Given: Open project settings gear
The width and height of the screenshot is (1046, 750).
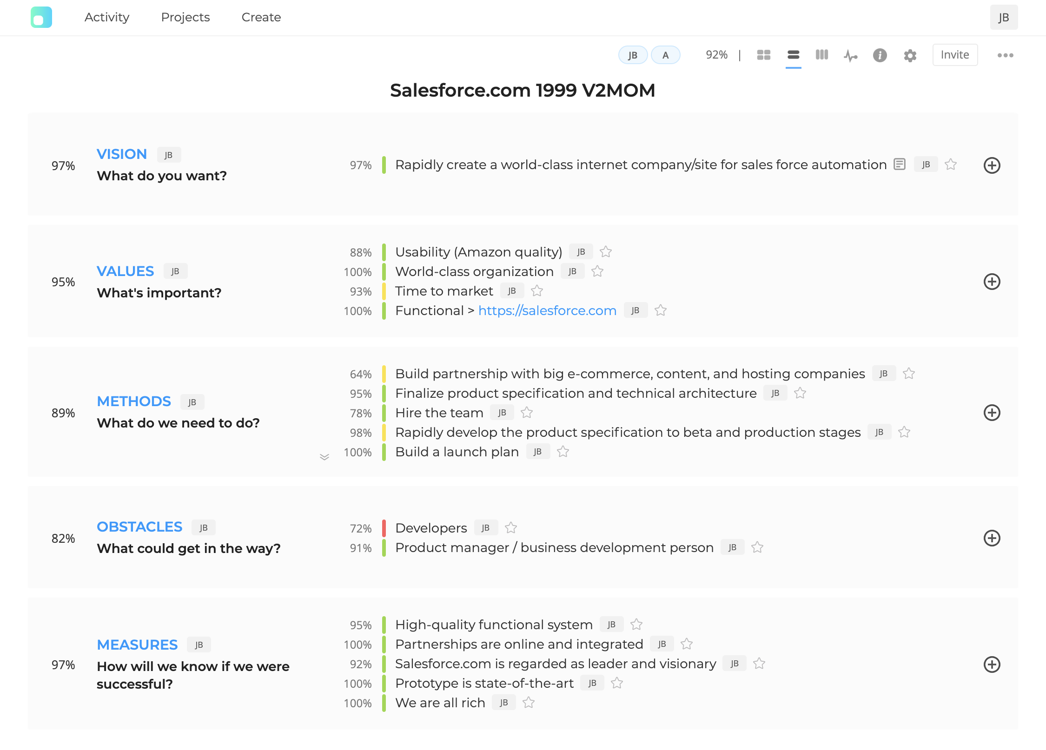Looking at the screenshot, I should 910,56.
